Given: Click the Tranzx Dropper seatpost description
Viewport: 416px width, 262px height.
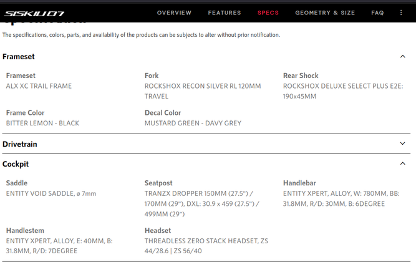Looking at the screenshot, I should (202, 203).
